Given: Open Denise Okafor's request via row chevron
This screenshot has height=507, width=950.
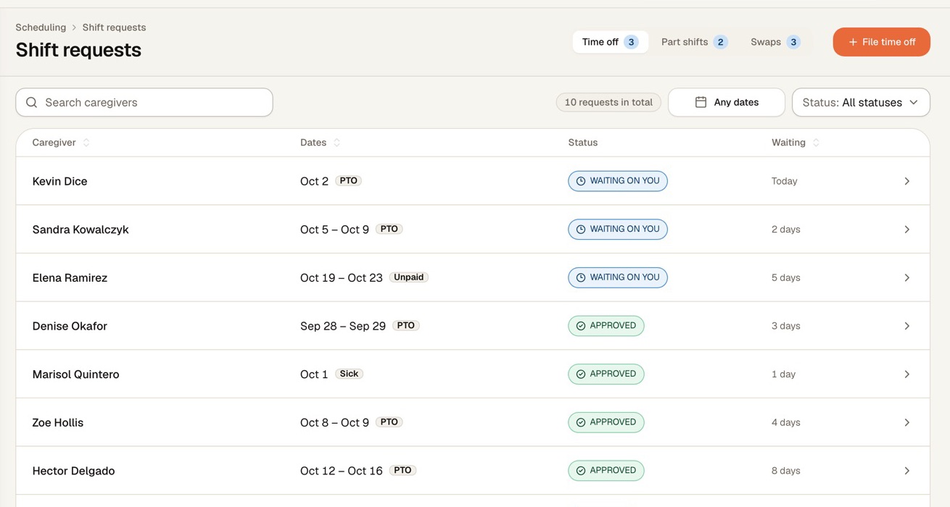Looking at the screenshot, I should tap(906, 326).
